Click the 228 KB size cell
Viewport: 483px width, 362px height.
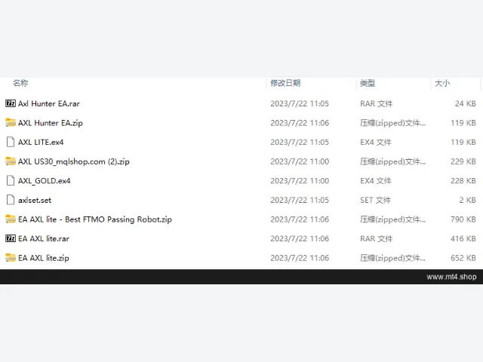click(x=463, y=181)
